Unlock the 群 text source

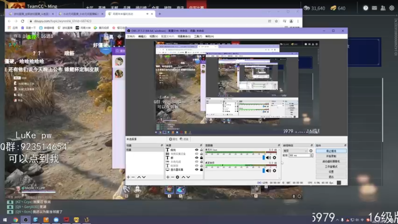[x=201, y=158]
